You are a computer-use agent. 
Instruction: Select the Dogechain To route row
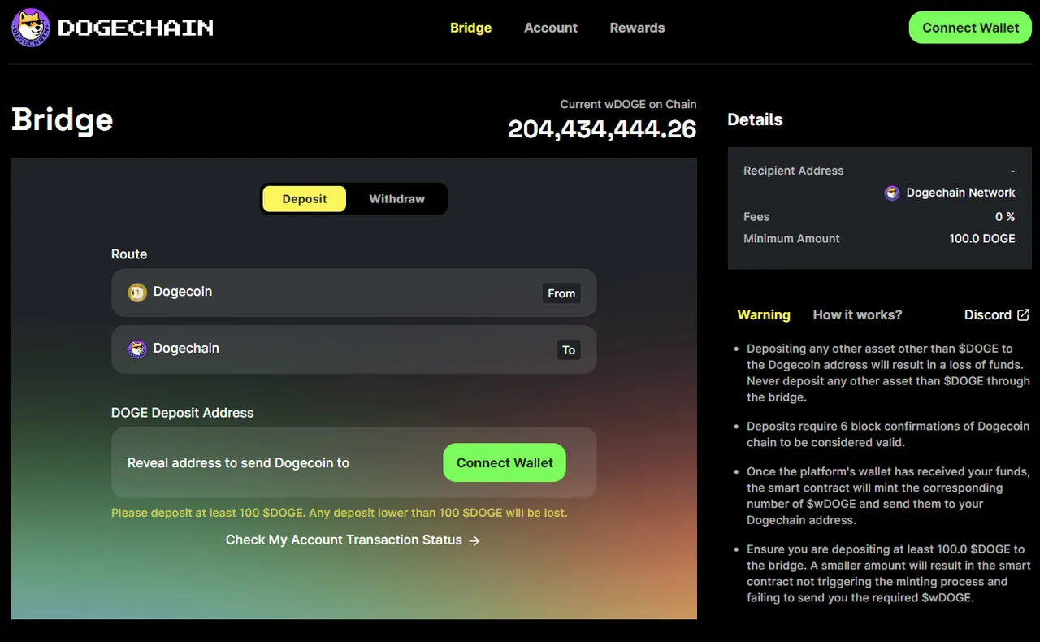[353, 349]
